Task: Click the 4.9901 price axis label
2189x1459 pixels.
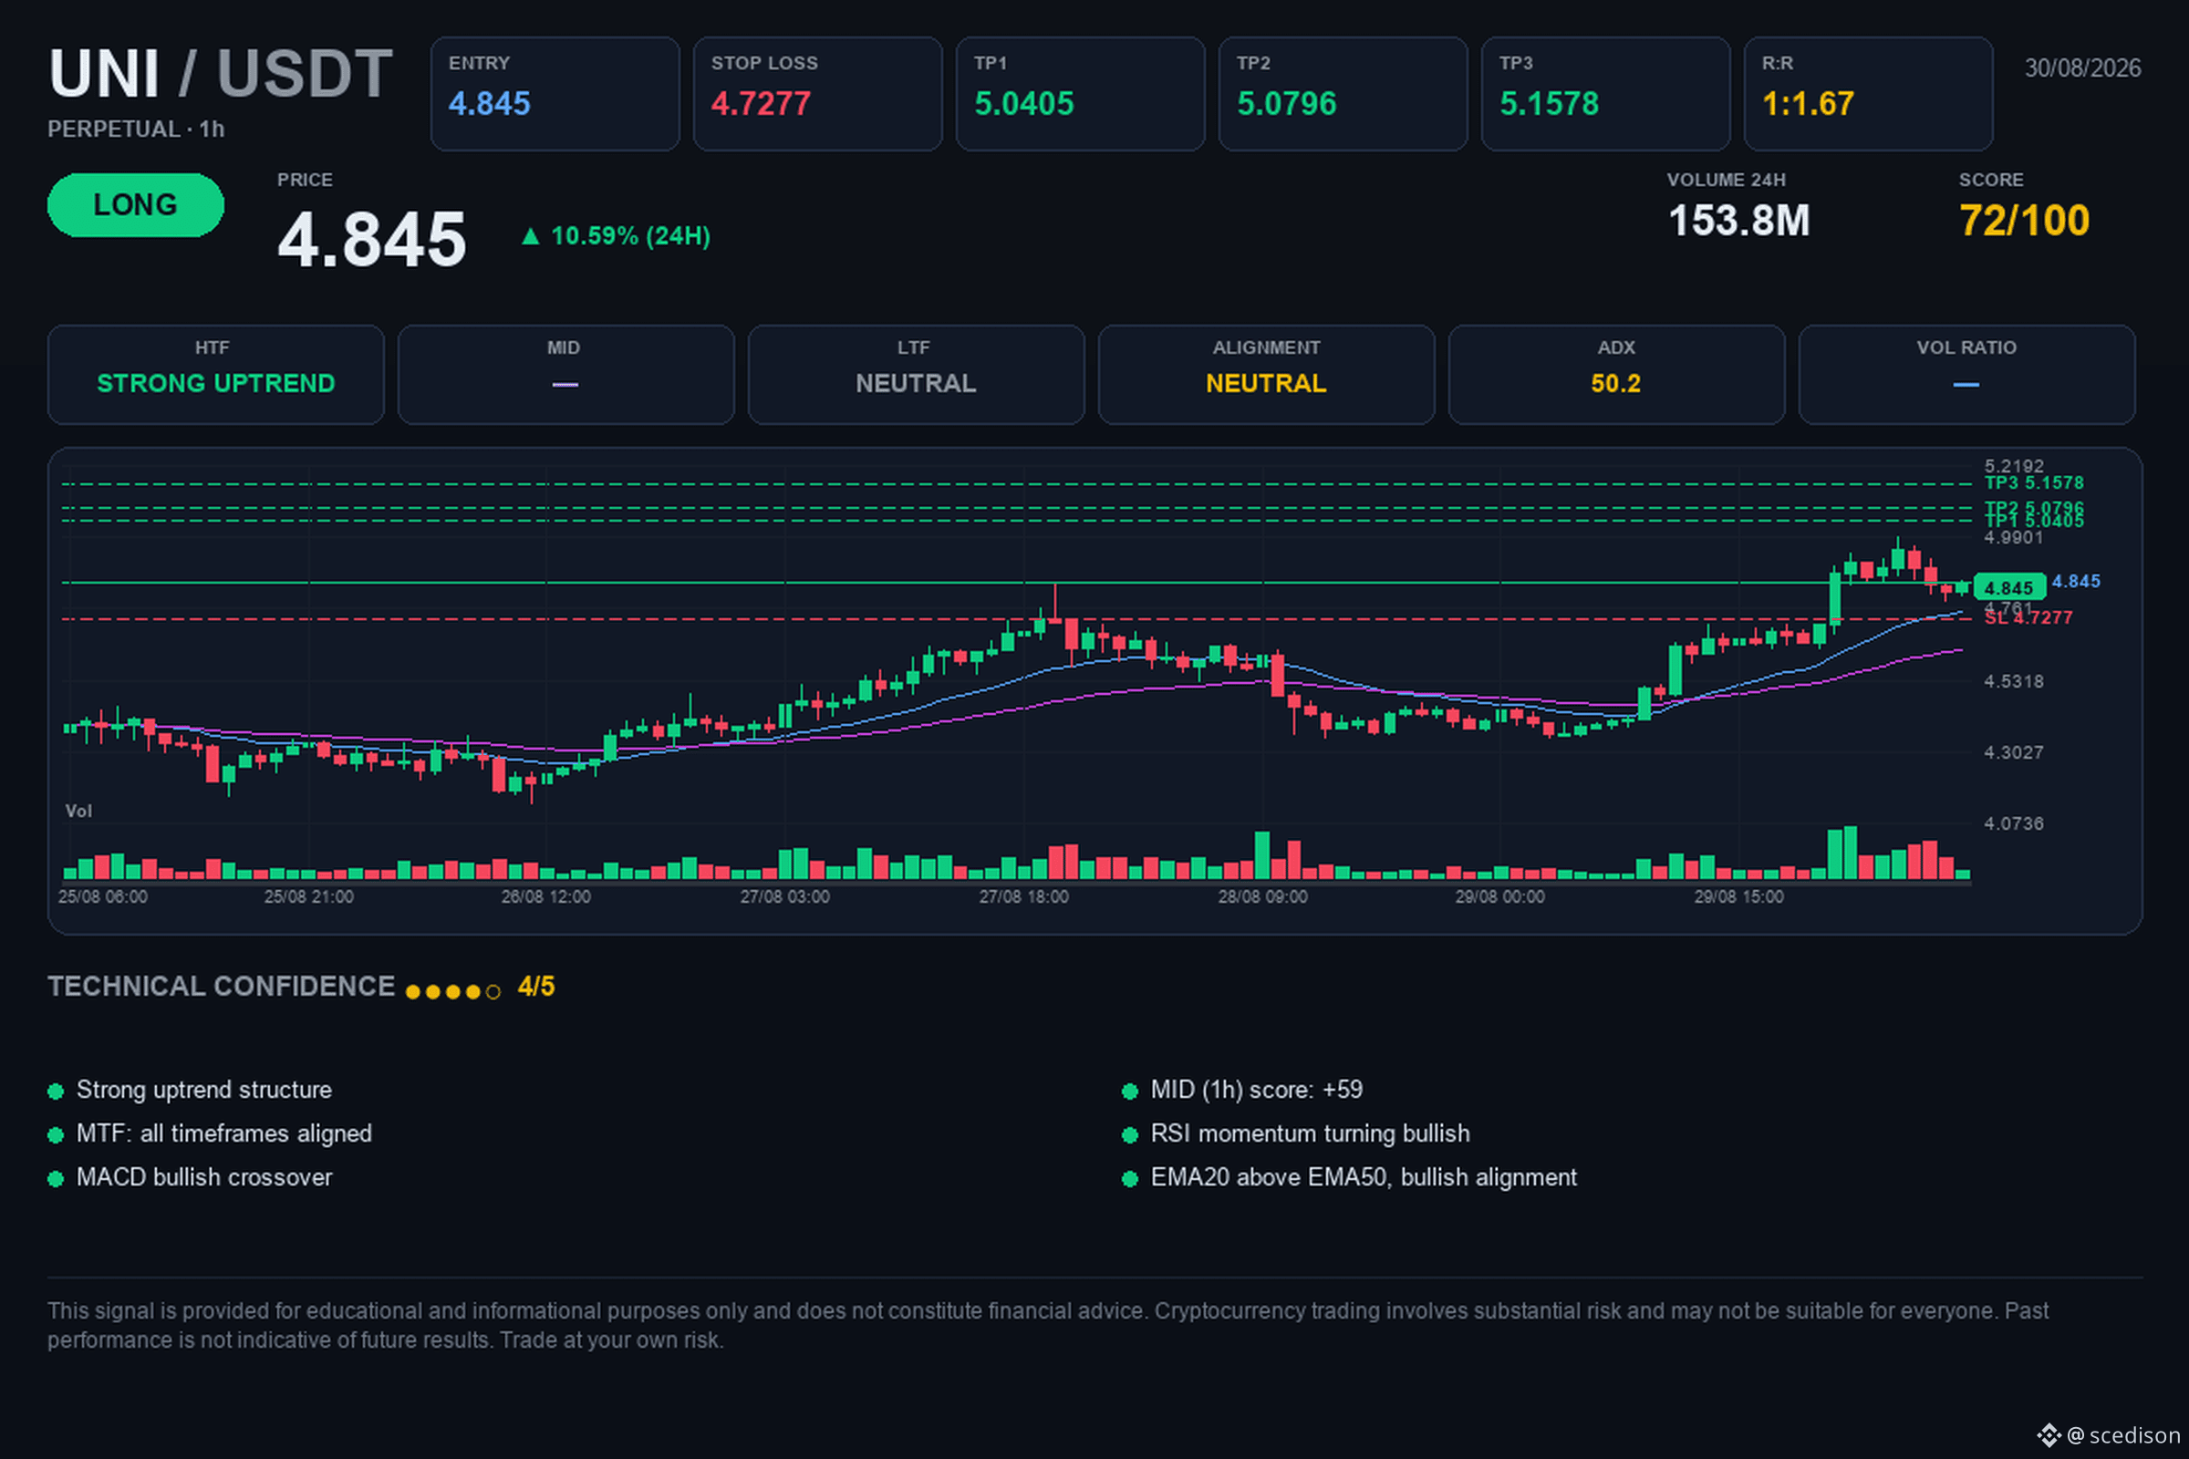Action: coord(2013,538)
